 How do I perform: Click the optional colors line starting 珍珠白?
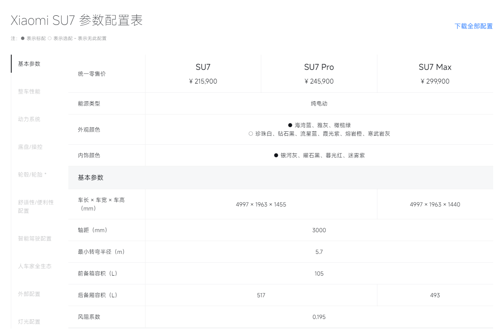[x=319, y=134]
